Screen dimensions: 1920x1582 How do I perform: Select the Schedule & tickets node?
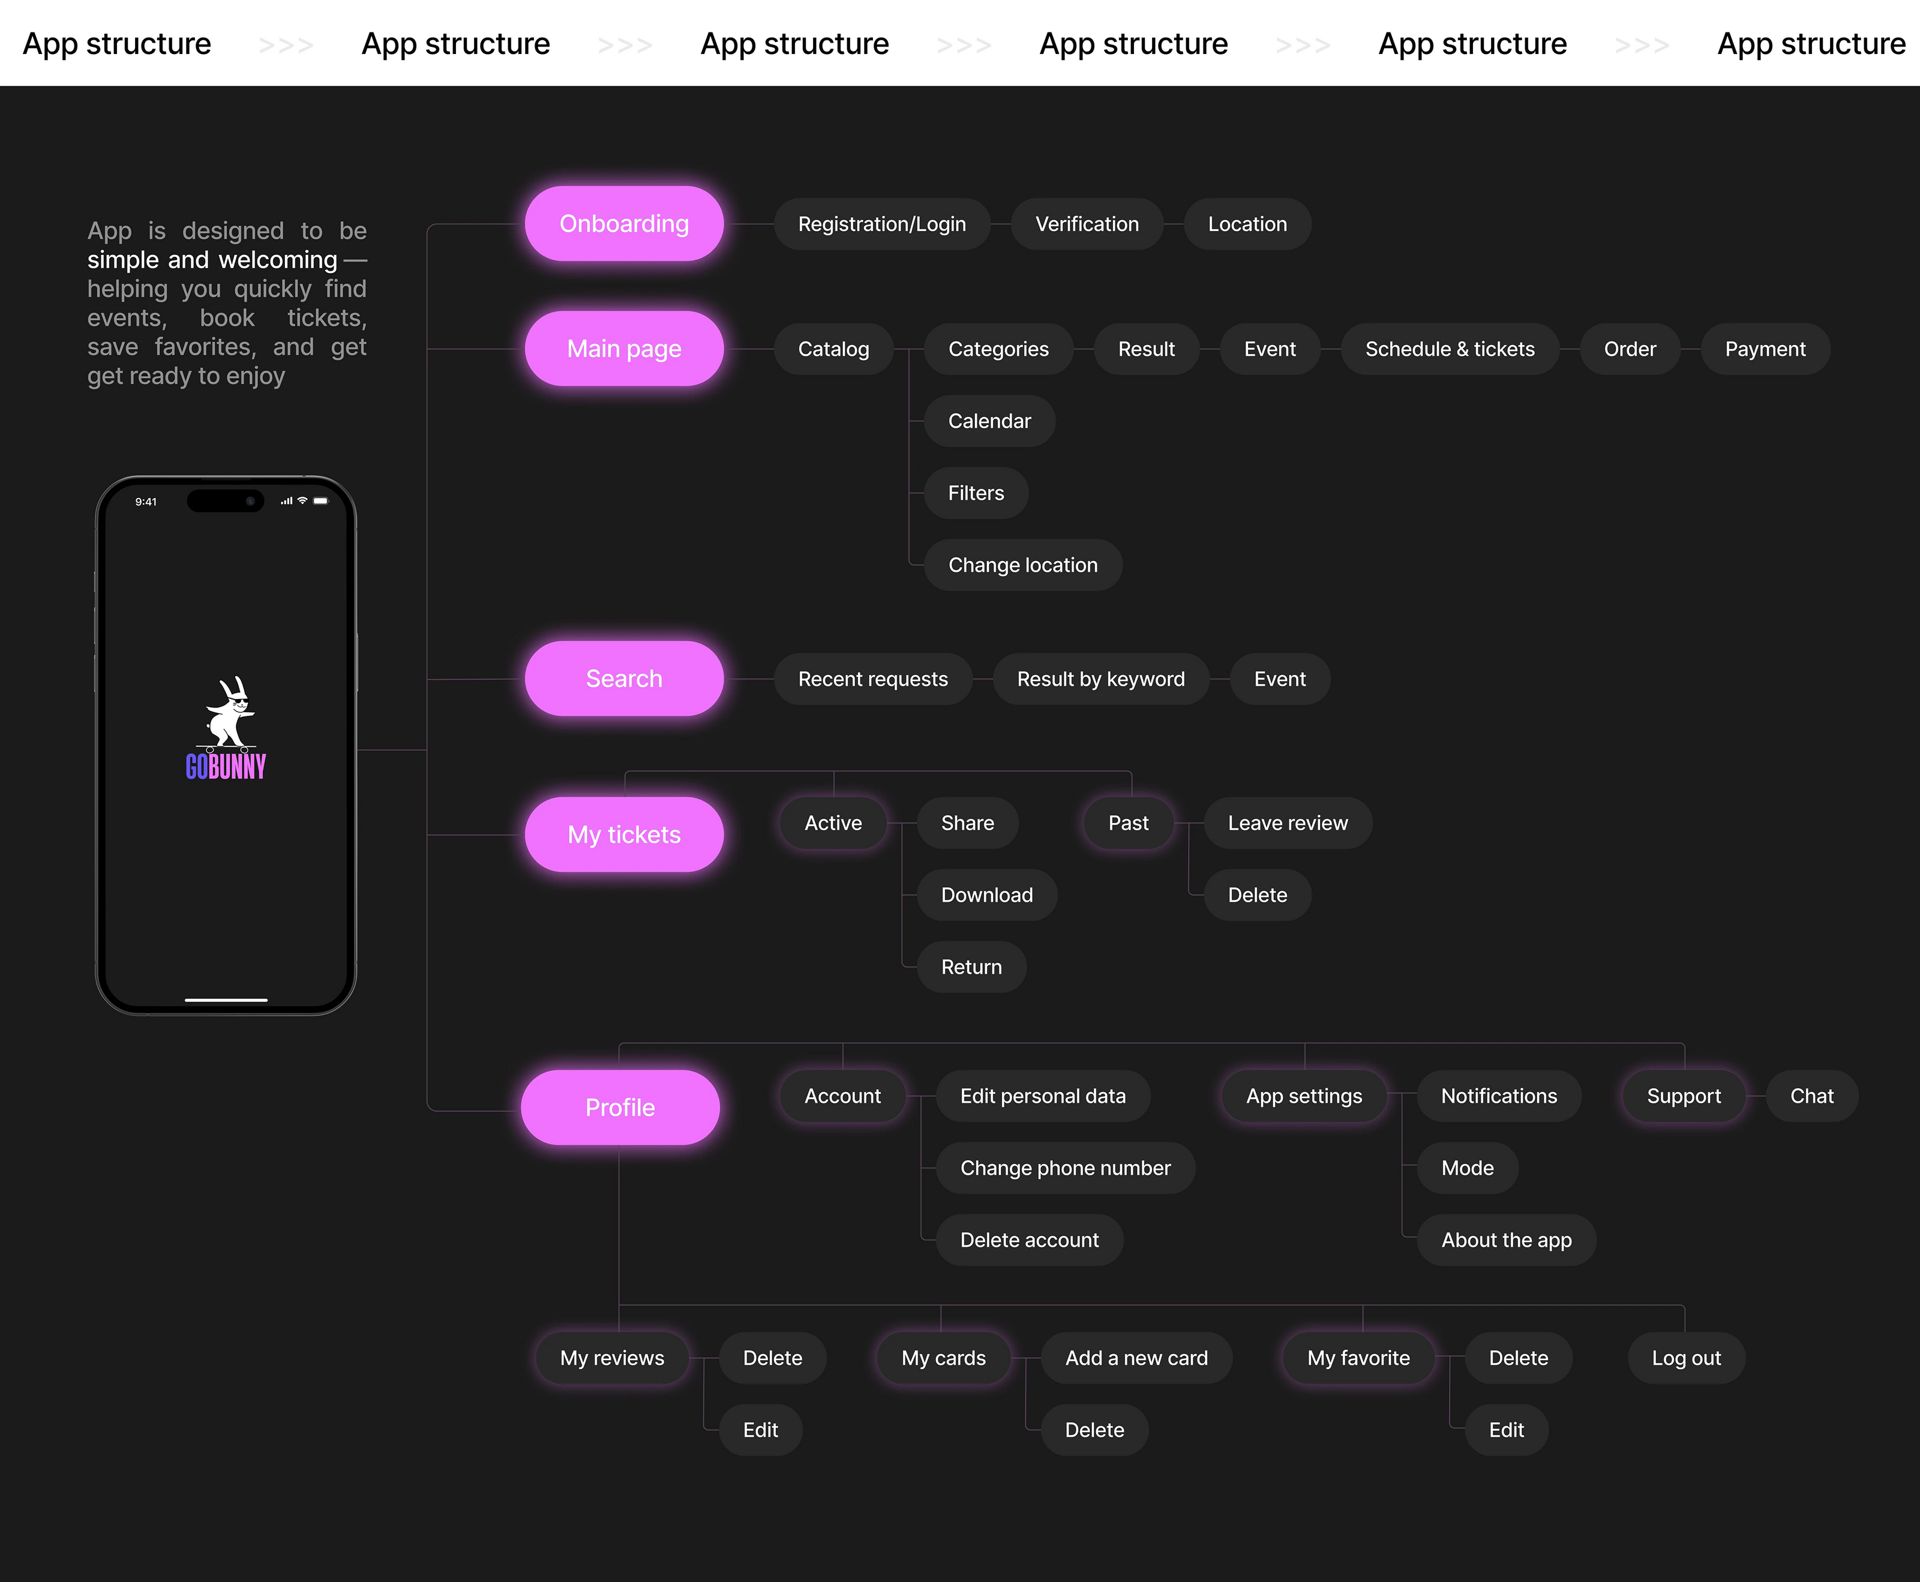pyautogui.click(x=1449, y=349)
